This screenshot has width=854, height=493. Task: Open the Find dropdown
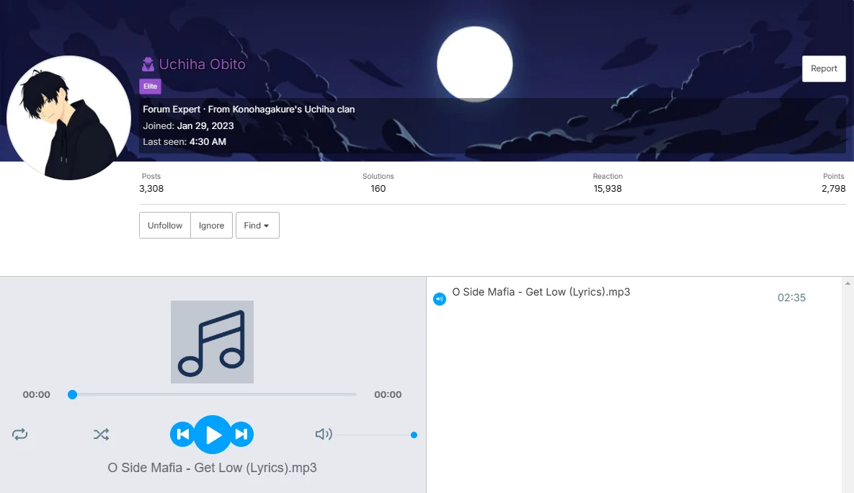pos(257,225)
